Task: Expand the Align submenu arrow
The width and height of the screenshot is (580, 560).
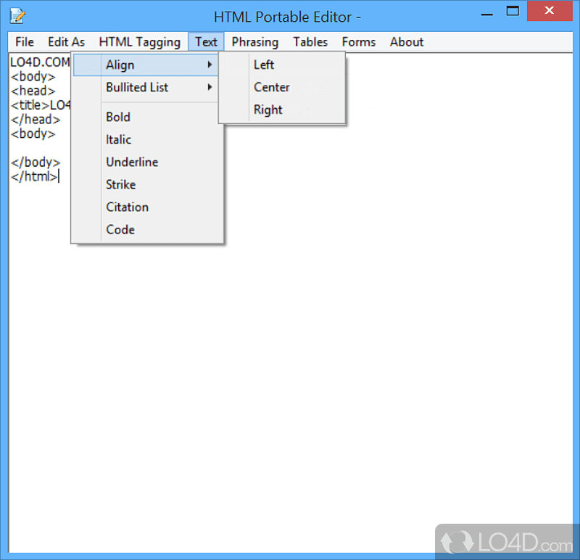Action: pos(210,65)
